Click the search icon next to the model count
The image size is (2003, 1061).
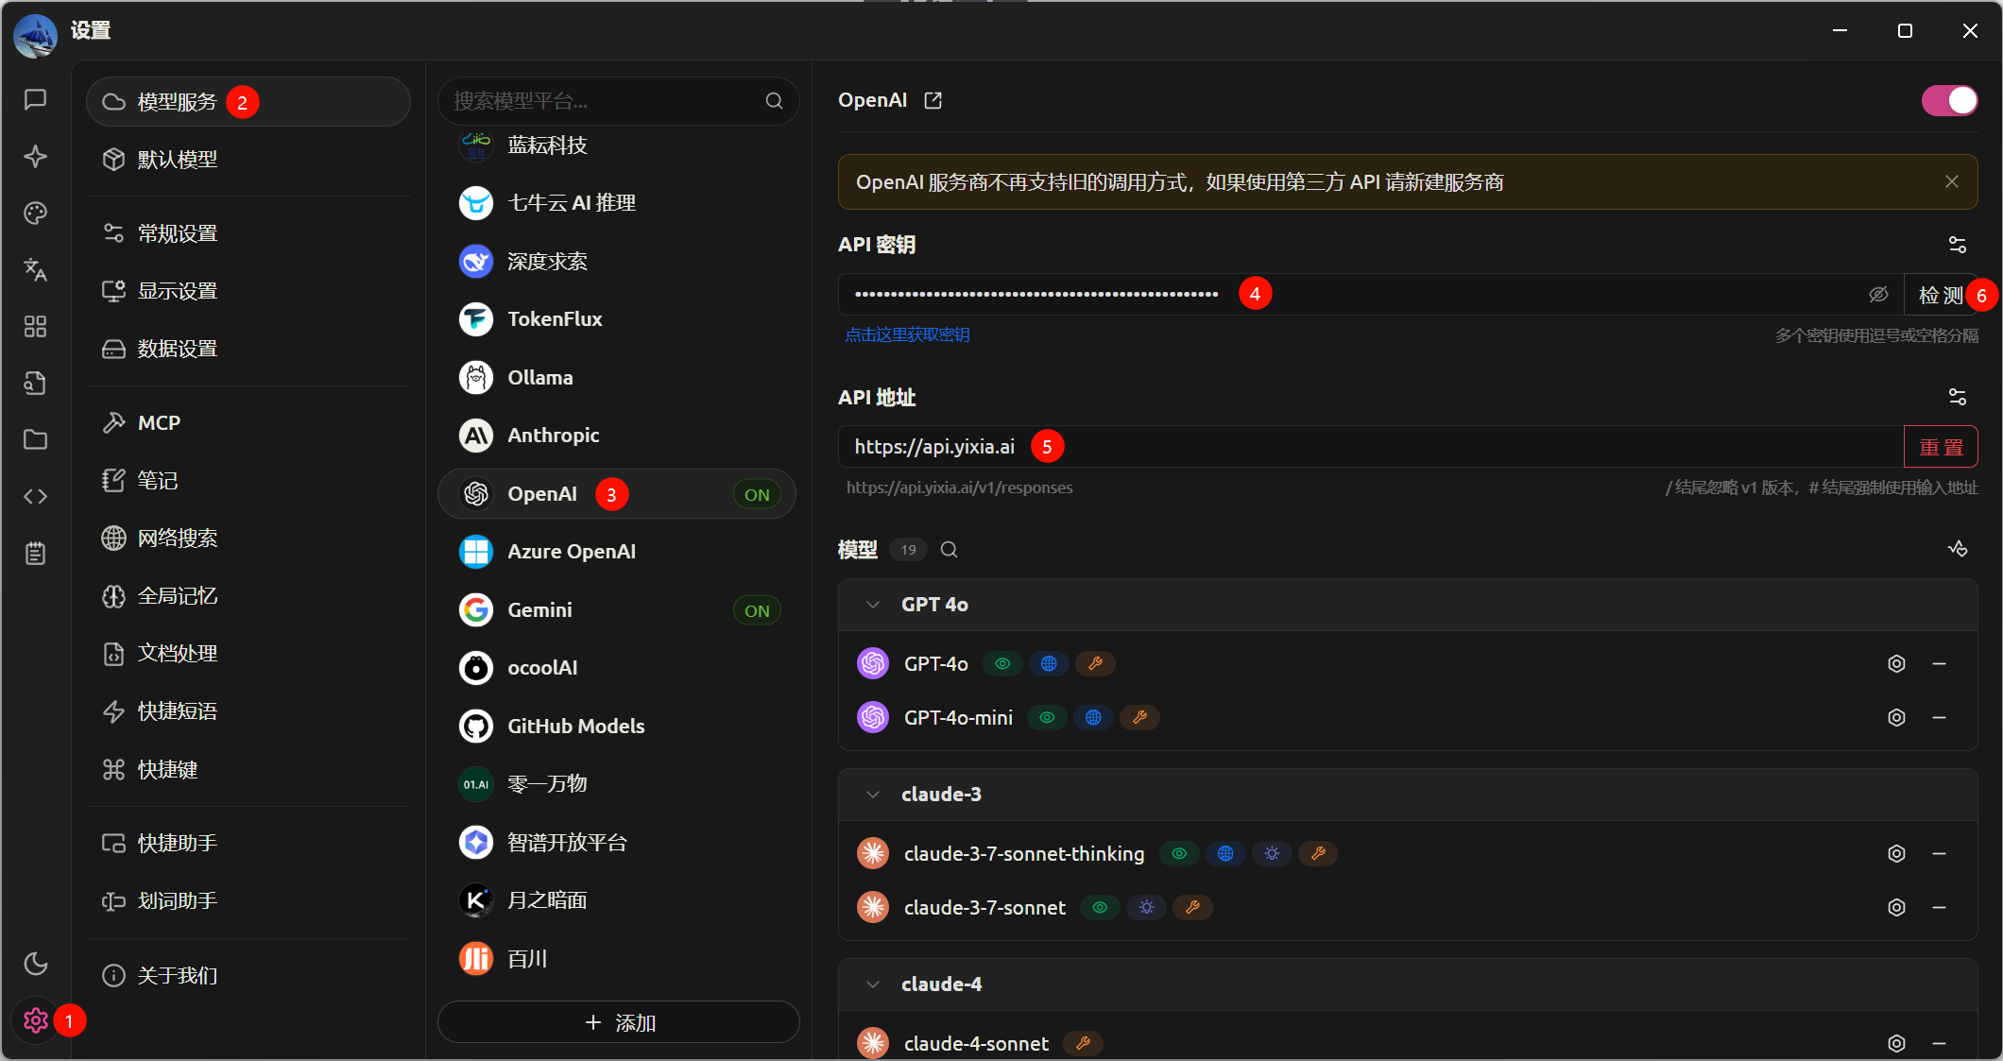coord(950,550)
